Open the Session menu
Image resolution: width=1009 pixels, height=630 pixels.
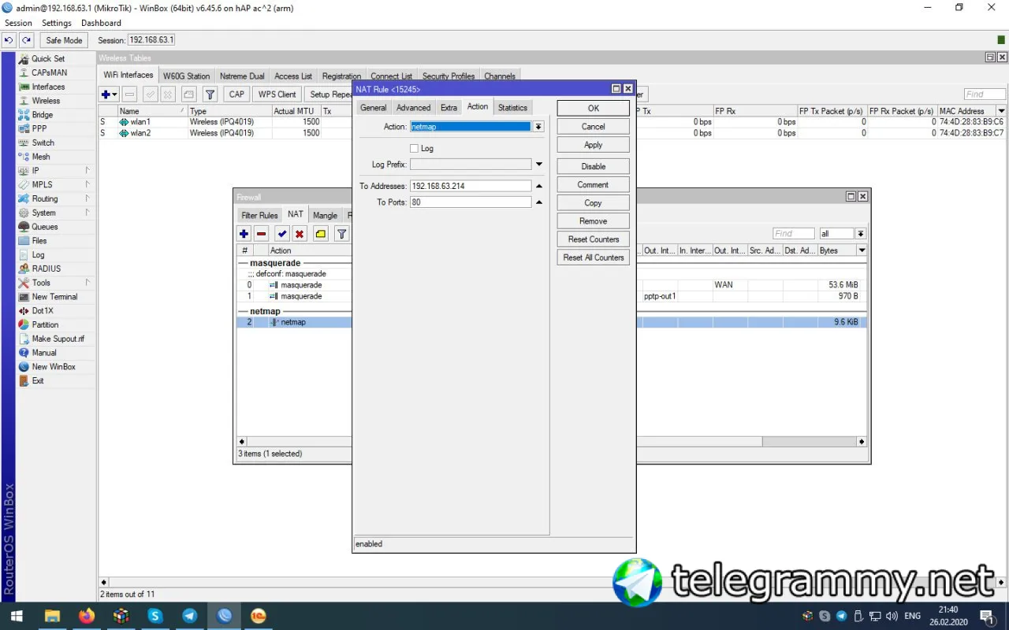click(x=19, y=23)
